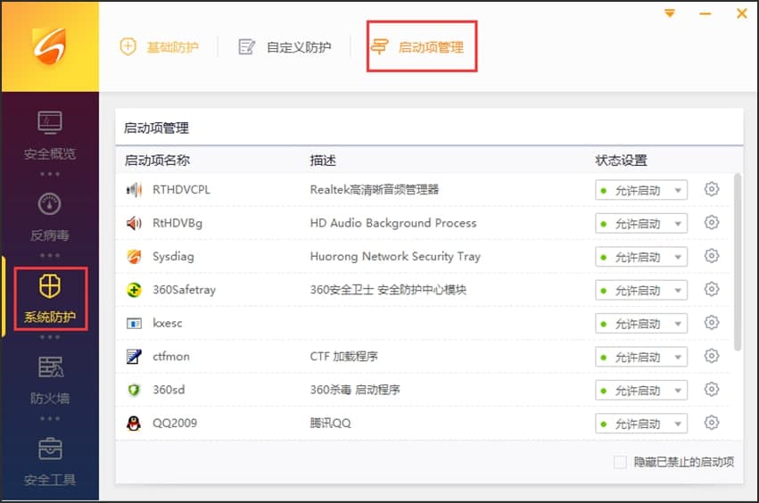The width and height of the screenshot is (759, 503).
Task: Select the RTHDVCPL name text
Action: [182, 190]
